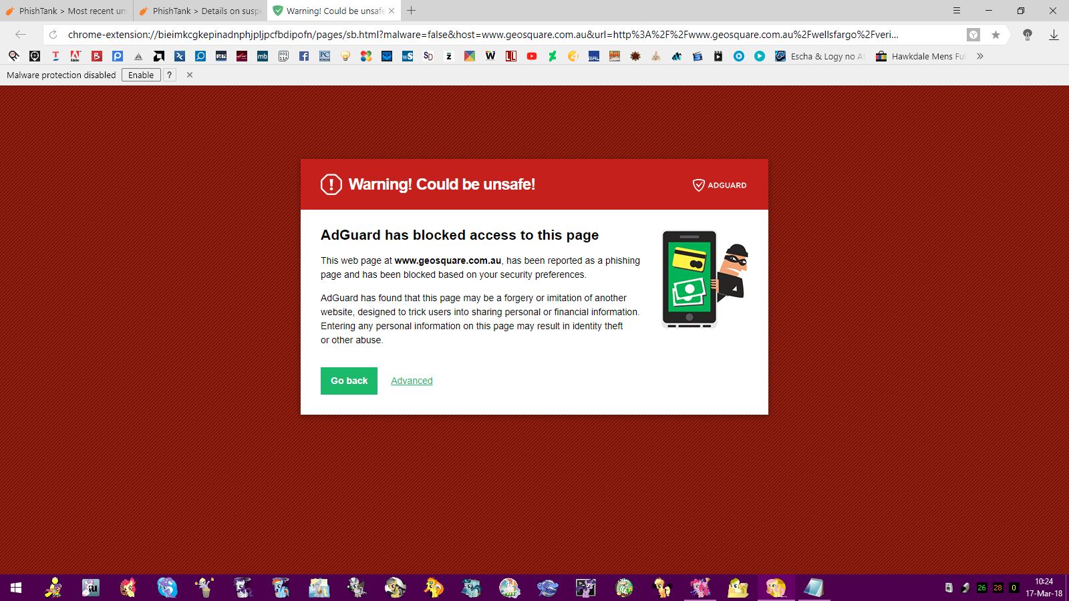Close the 'Warning! Could be unsafe' tab
Screen dimensions: 1069x601
point(392,11)
